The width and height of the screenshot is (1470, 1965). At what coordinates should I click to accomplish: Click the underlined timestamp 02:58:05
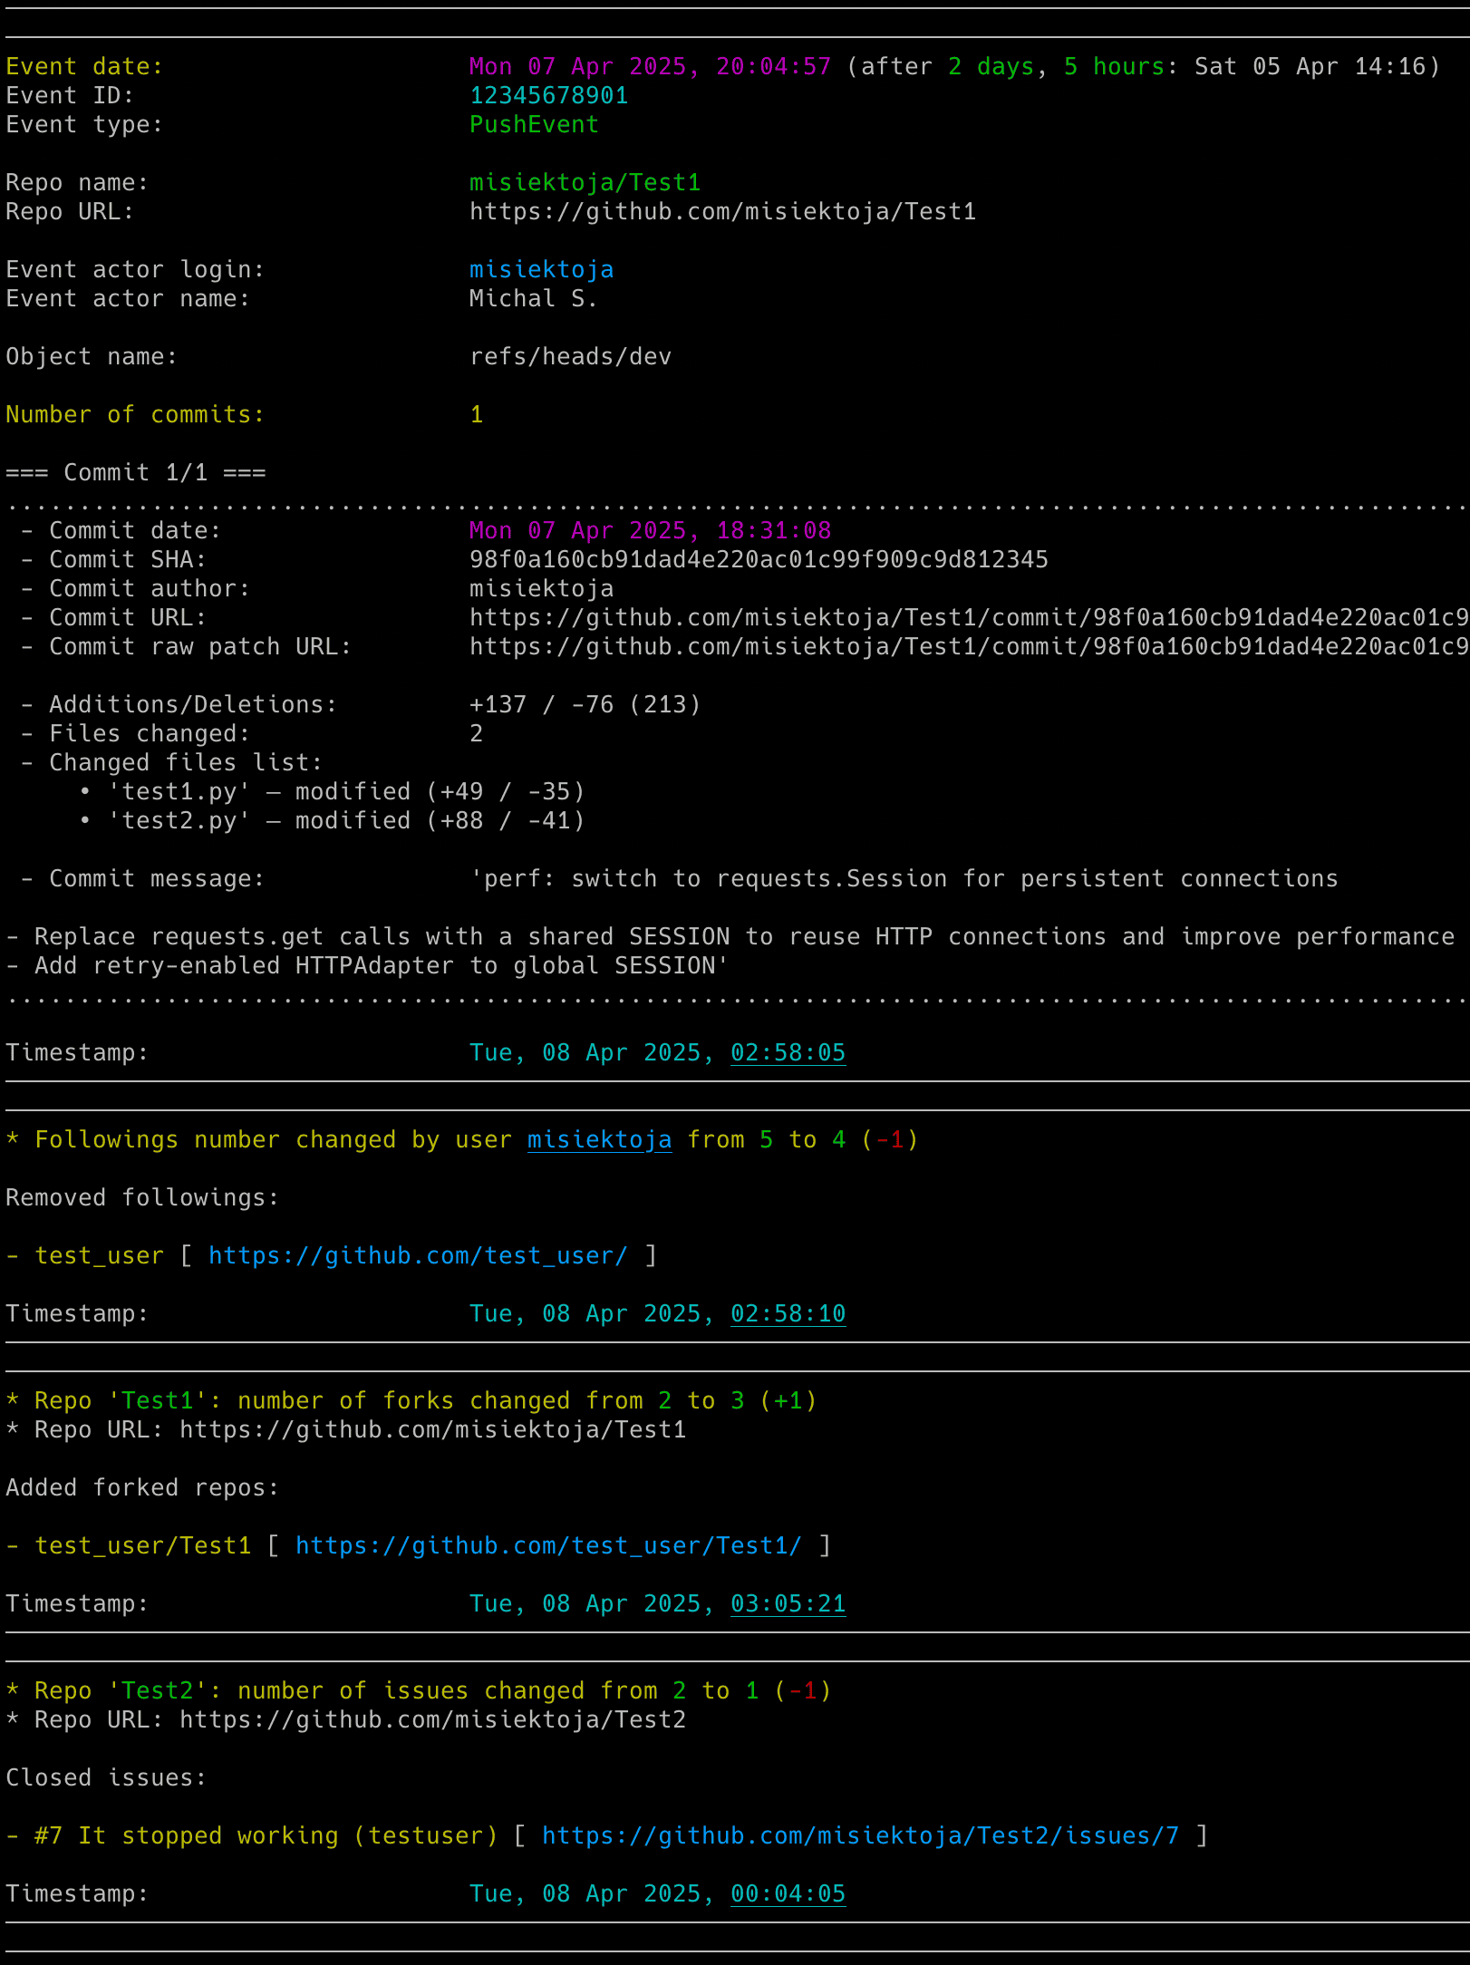(x=787, y=1052)
